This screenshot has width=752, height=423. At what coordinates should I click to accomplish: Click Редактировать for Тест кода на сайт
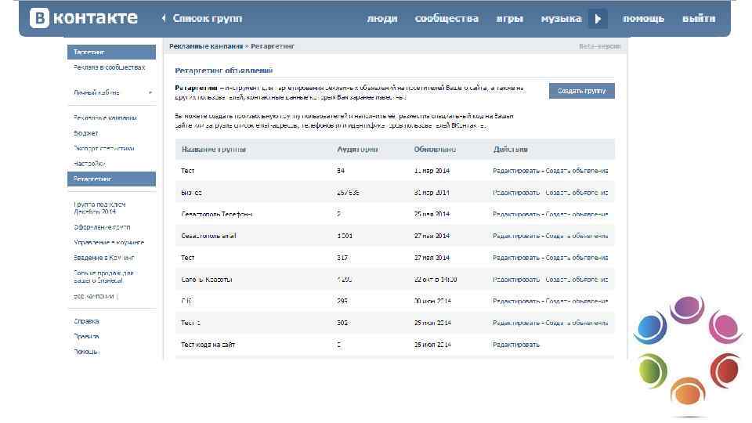tap(516, 345)
